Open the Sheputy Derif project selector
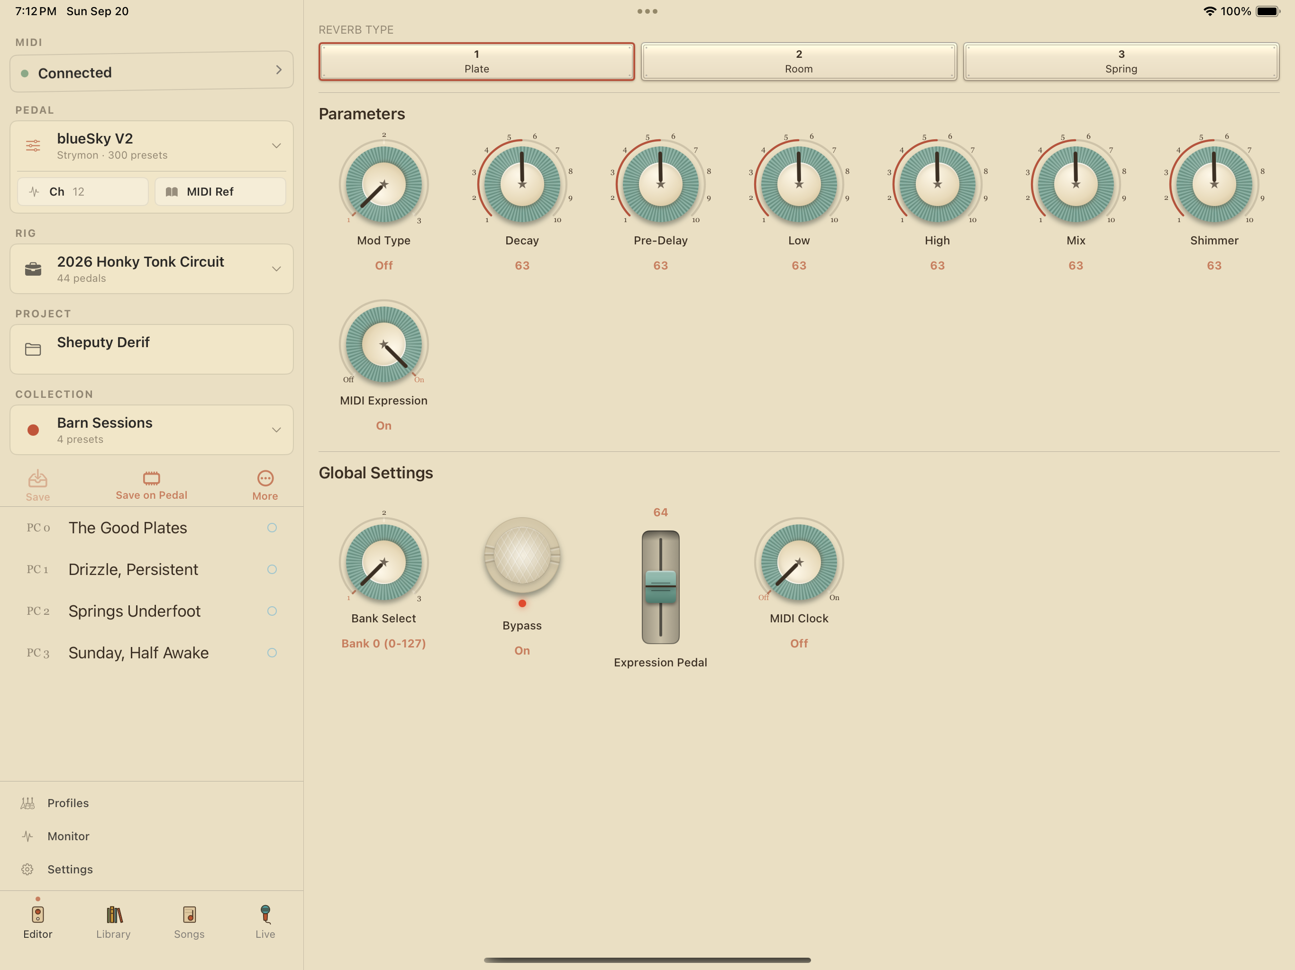Screen dimensions: 1295x970 tap(152, 350)
